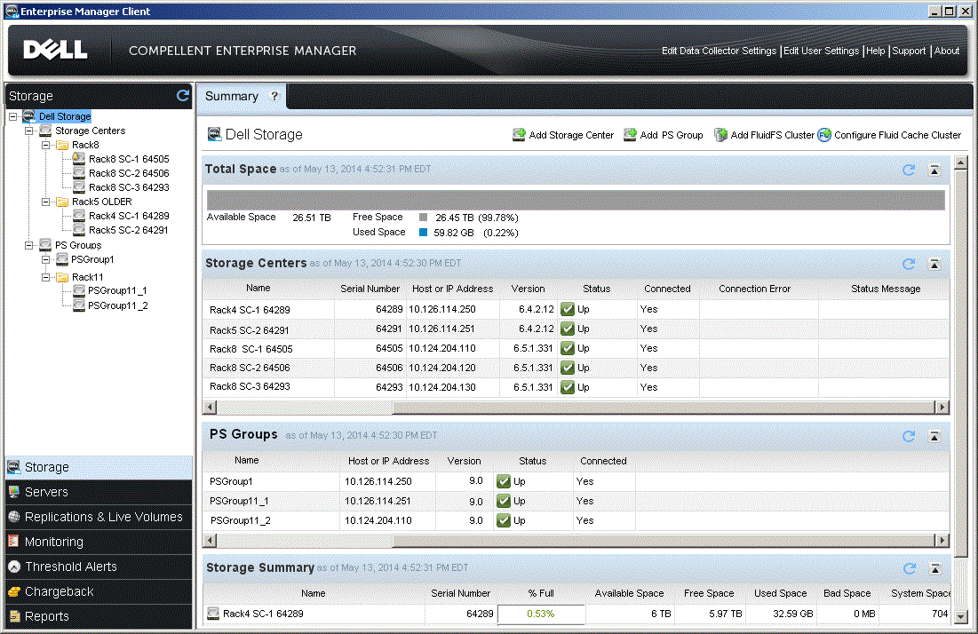Click the Add FluidFS Cluster icon
This screenshot has width=978, height=634.
(x=720, y=135)
